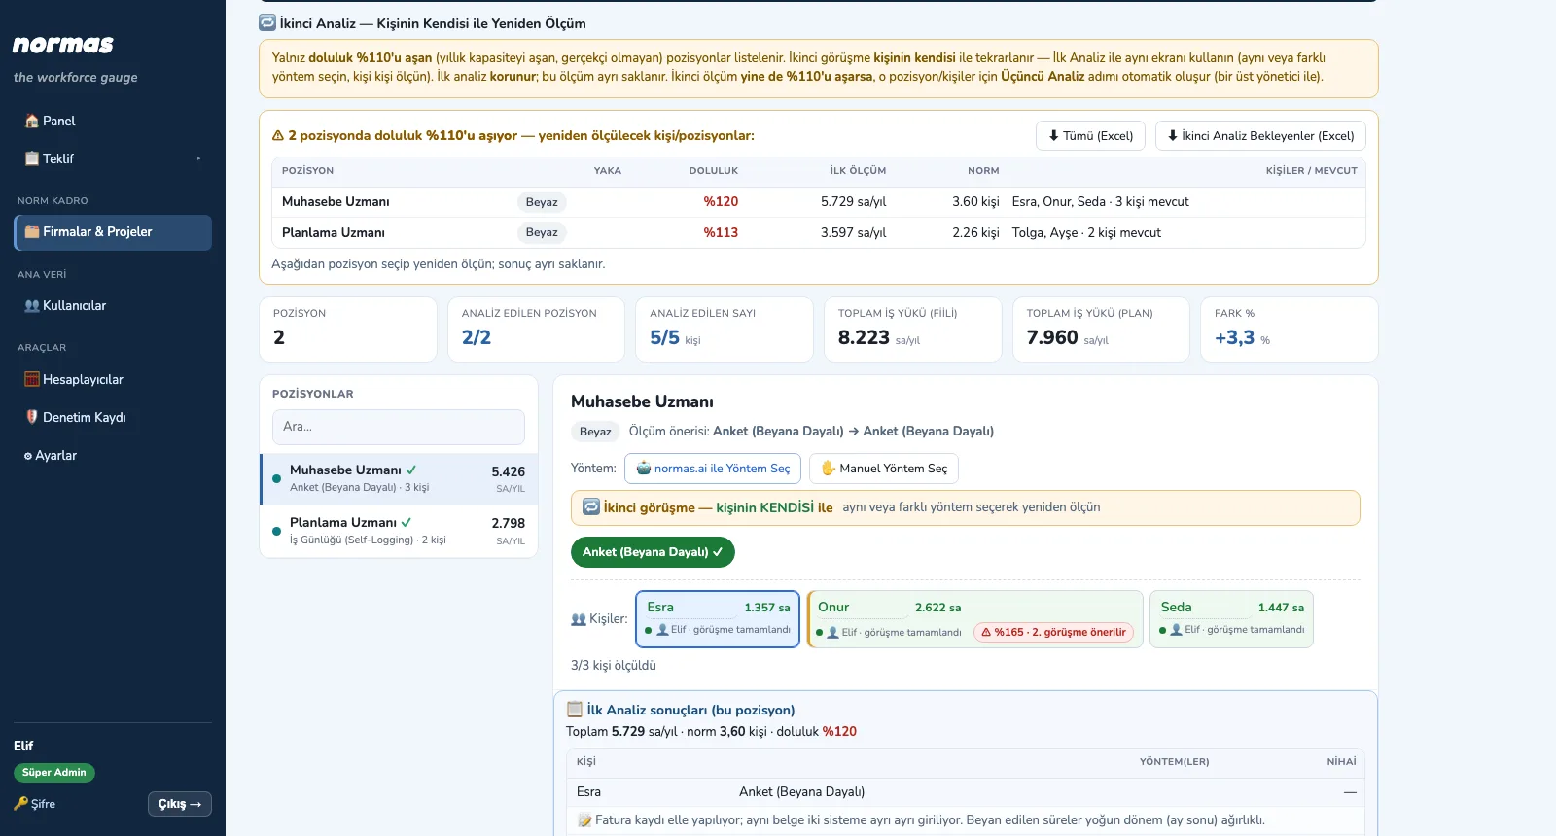Click the Beyaz tag in Muhasebe Uzmanı row
1556x836 pixels.
pos(542,202)
